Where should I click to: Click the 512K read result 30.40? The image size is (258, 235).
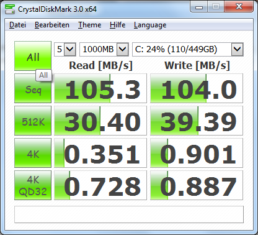(100, 121)
